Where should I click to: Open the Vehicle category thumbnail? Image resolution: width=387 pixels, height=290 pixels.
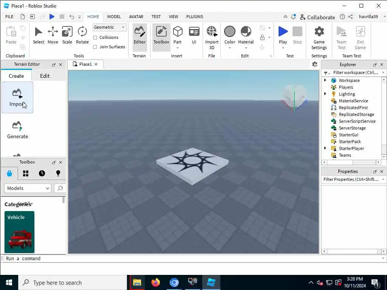(20, 232)
